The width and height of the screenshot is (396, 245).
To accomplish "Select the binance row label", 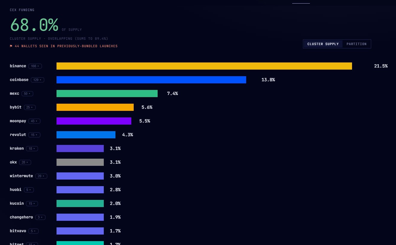I will (18, 66).
